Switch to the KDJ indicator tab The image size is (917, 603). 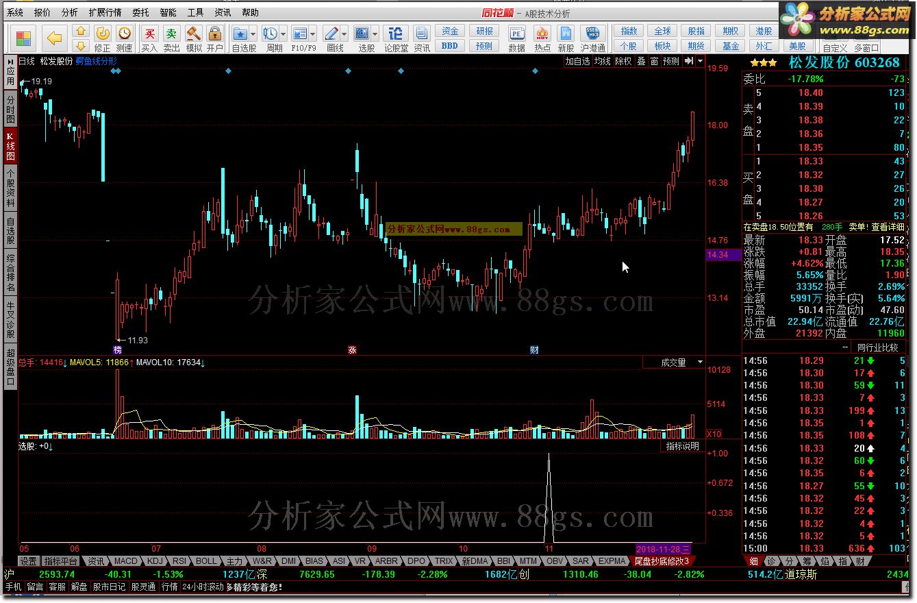click(155, 561)
